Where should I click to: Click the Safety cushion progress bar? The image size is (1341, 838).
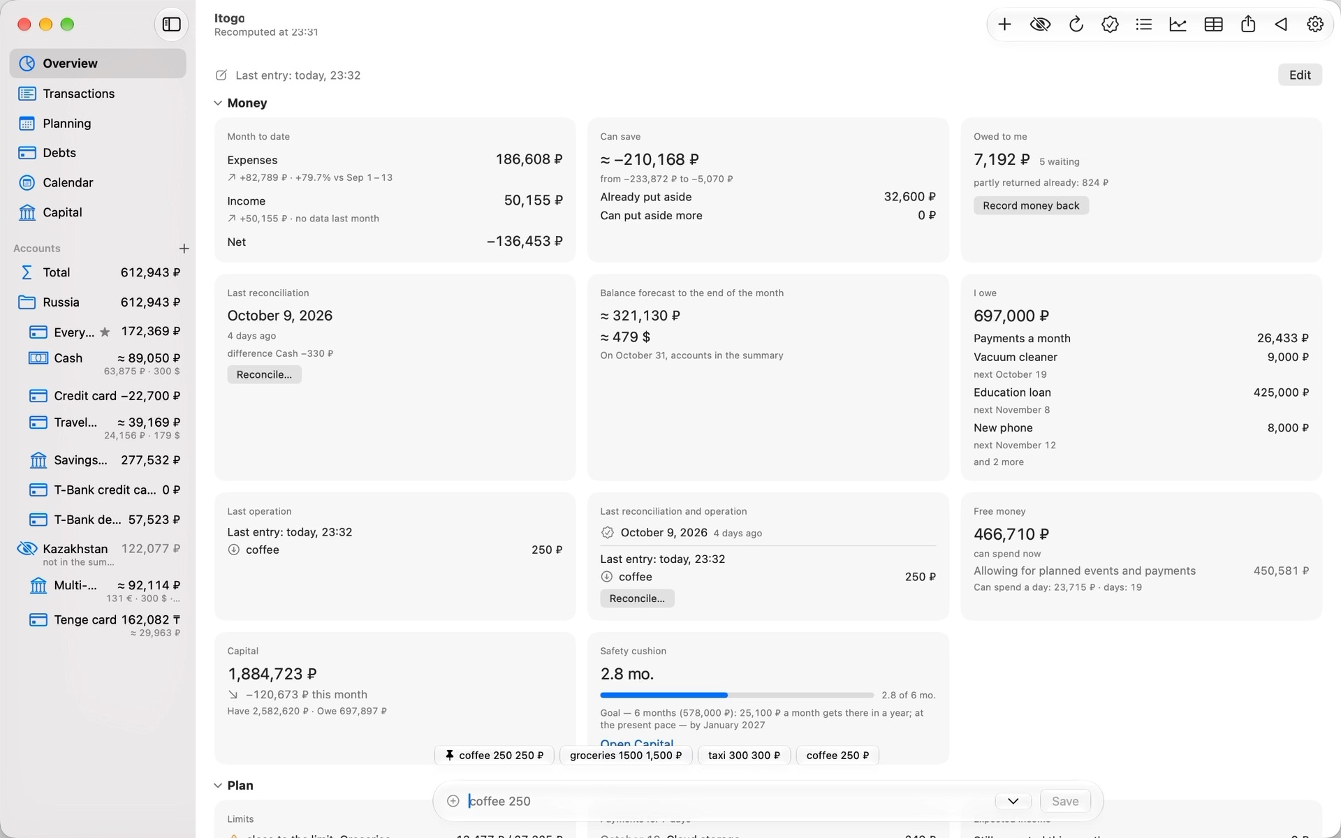(x=736, y=696)
